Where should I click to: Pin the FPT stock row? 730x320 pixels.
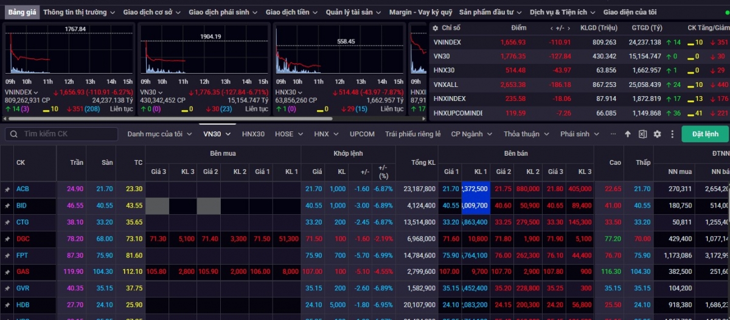7,256
